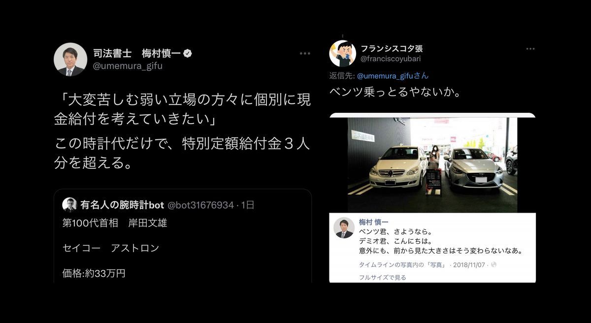Image resolution: width=591 pixels, height=323 pixels.
Task: Open the quoted 有名人の腕時計bot tweet card
Action: 183,236
